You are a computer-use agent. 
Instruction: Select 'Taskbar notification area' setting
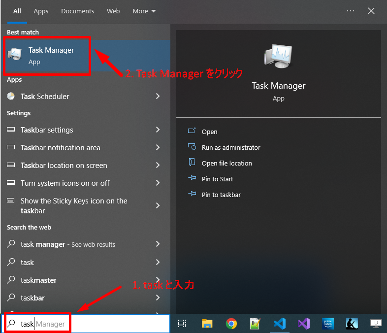coord(60,148)
